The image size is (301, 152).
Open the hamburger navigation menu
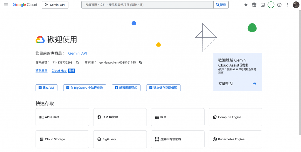(x=6, y=5)
